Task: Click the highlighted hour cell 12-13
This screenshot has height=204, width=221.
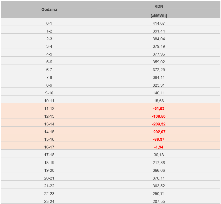Action: (x=49, y=116)
